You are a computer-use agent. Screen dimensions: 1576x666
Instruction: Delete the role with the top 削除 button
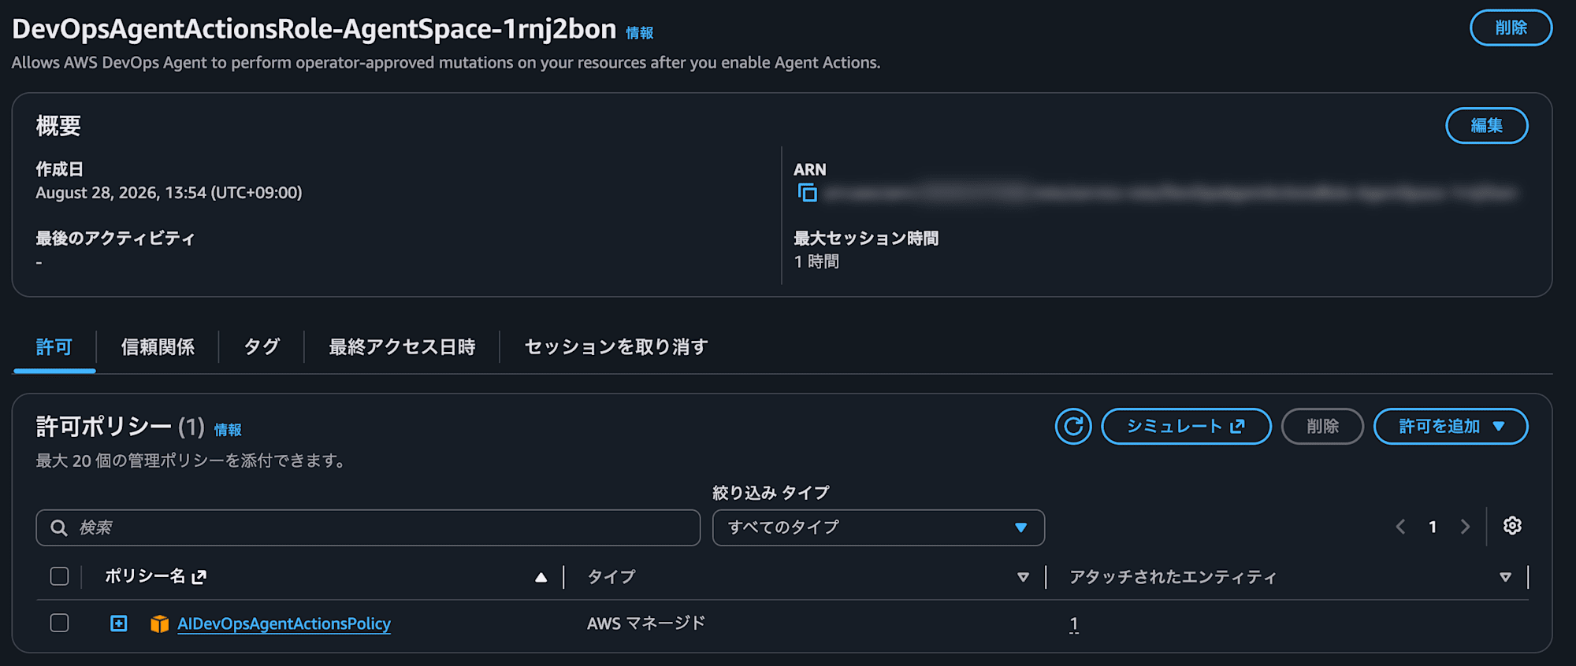[1511, 28]
